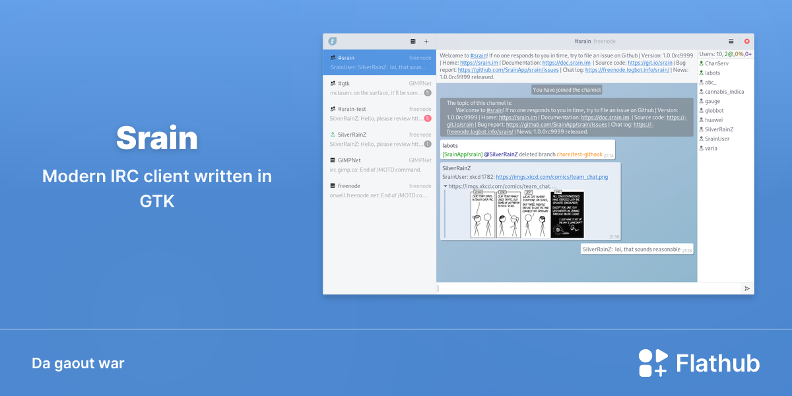
Task: Click the Srain app icon in the window header
Action: pyautogui.click(x=333, y=41)
